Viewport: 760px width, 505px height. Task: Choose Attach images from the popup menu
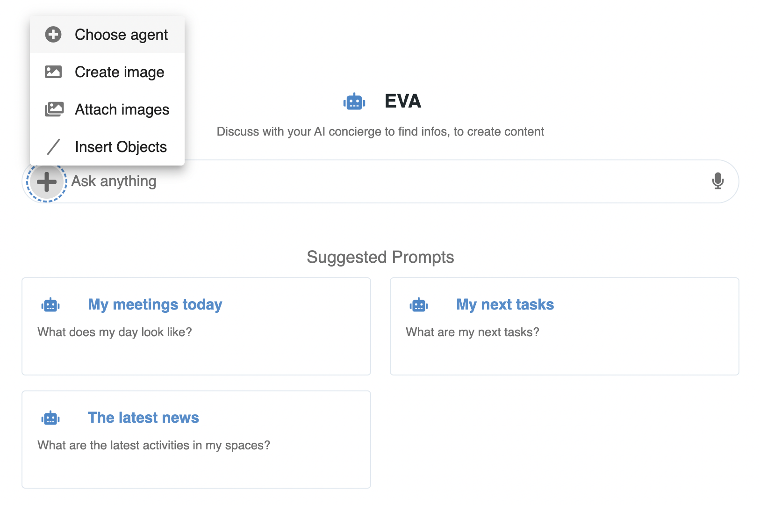click(x=122, y=109)
